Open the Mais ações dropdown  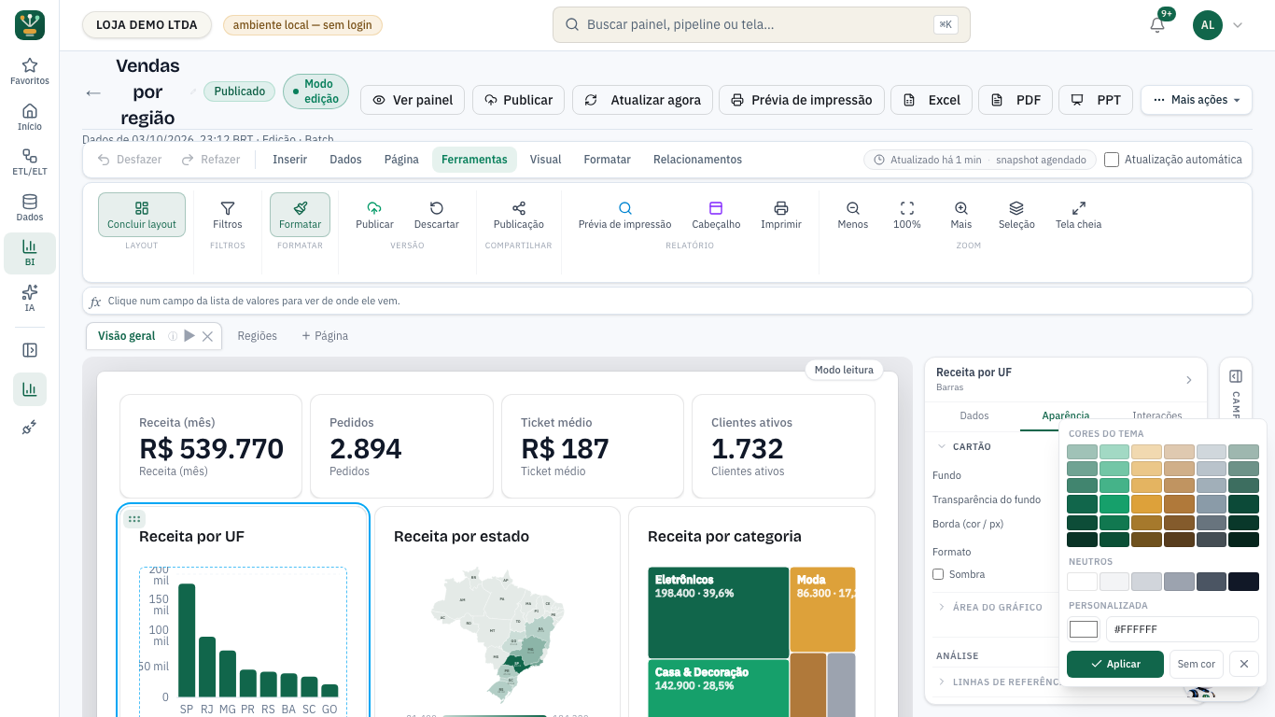(1197, 100)
